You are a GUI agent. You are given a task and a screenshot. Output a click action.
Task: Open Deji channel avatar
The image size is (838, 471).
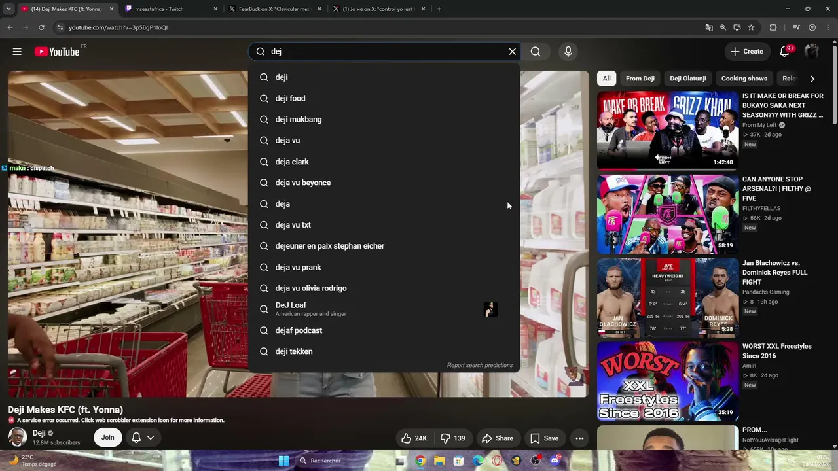point(18,438)
